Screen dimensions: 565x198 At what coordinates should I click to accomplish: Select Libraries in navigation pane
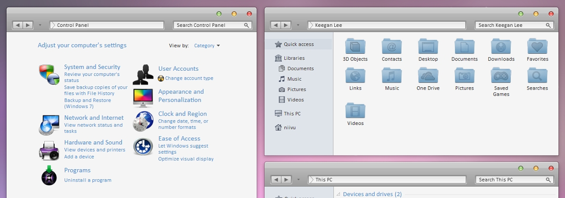pyautogui.click(x=294, y=58)
